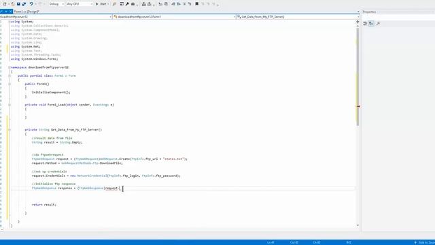The height and width of the screenshot is (245, 435).
Task: Click the scrollbar down arrow in editor
Action: click(358, 225)
